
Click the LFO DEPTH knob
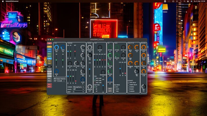pyautogui.click(x=56, y=47)
